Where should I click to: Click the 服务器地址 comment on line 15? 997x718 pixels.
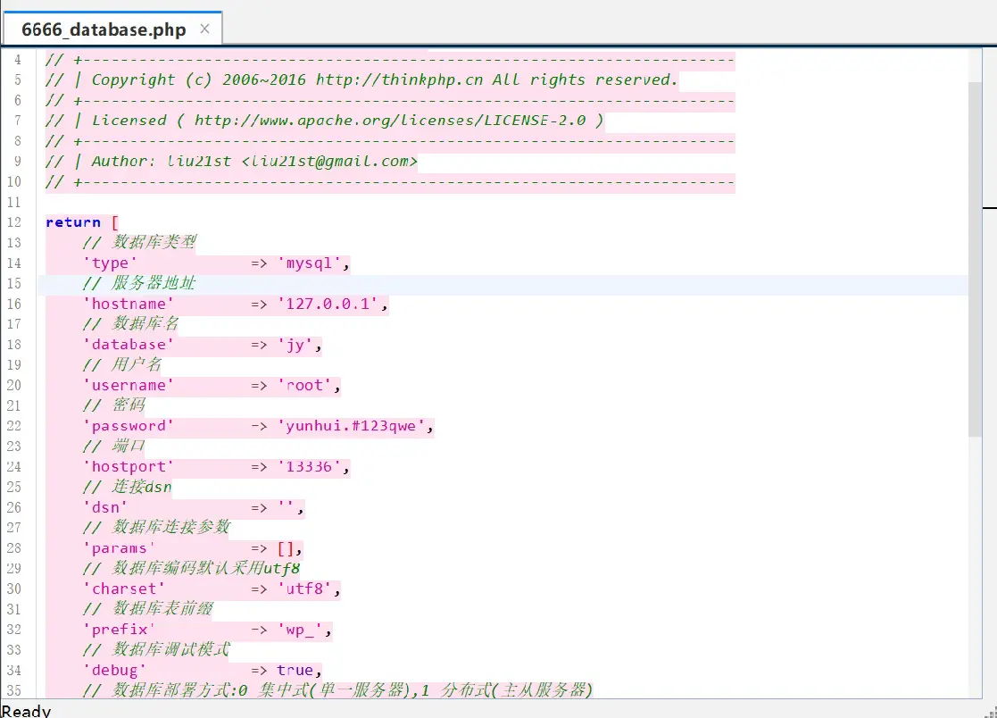tap(139, 283)
